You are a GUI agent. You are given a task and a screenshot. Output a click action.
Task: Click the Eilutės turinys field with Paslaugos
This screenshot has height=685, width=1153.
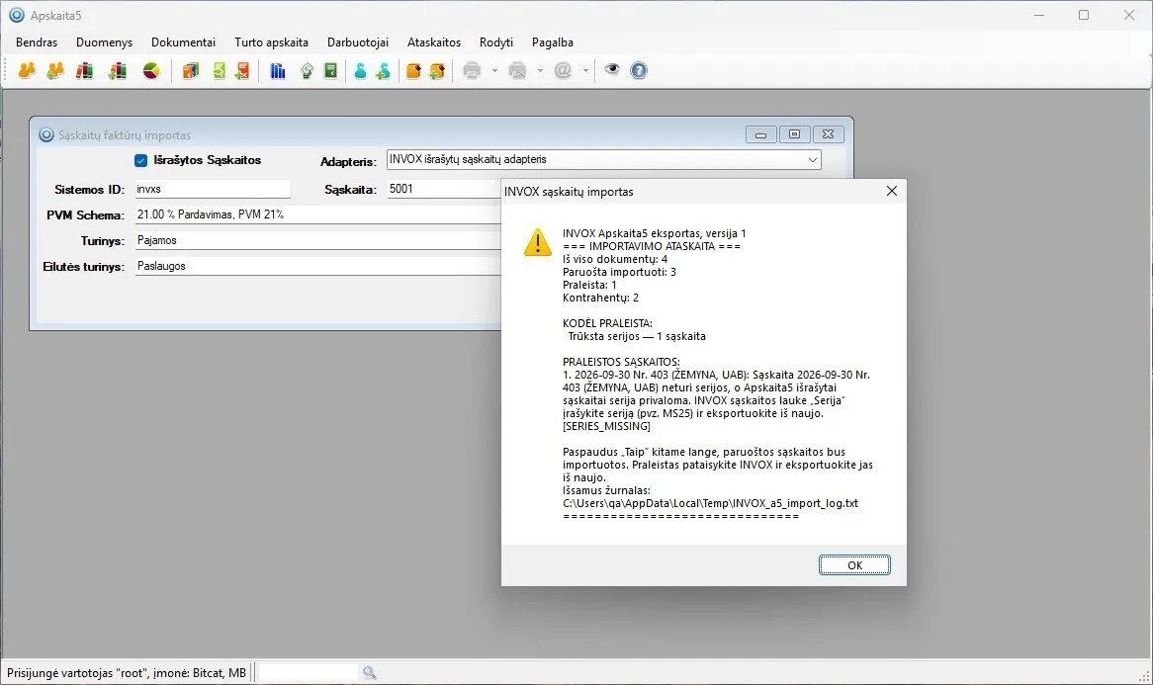click(317, 266)
